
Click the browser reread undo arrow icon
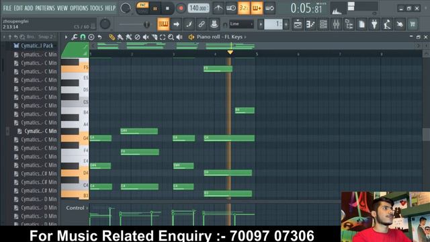pyautogui.click(x=15, y=36)
